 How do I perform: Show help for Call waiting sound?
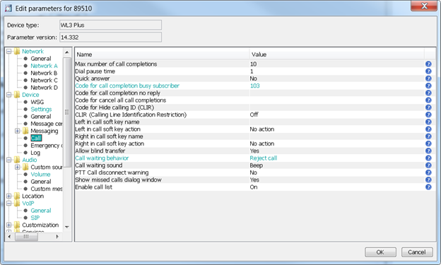tap(428, 165)
